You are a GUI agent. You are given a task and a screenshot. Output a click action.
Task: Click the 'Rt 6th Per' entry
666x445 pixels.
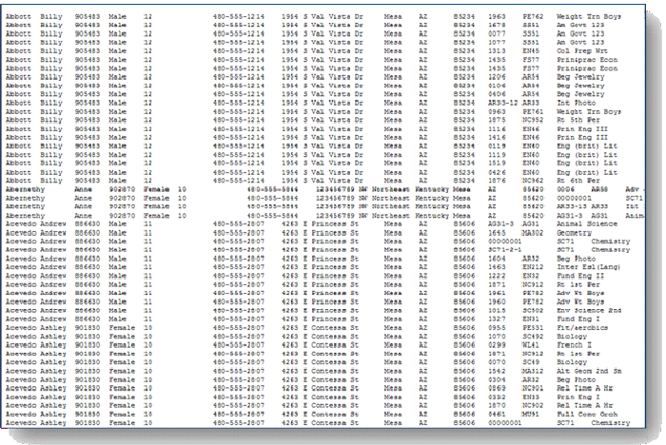click(x=578, y=181)
